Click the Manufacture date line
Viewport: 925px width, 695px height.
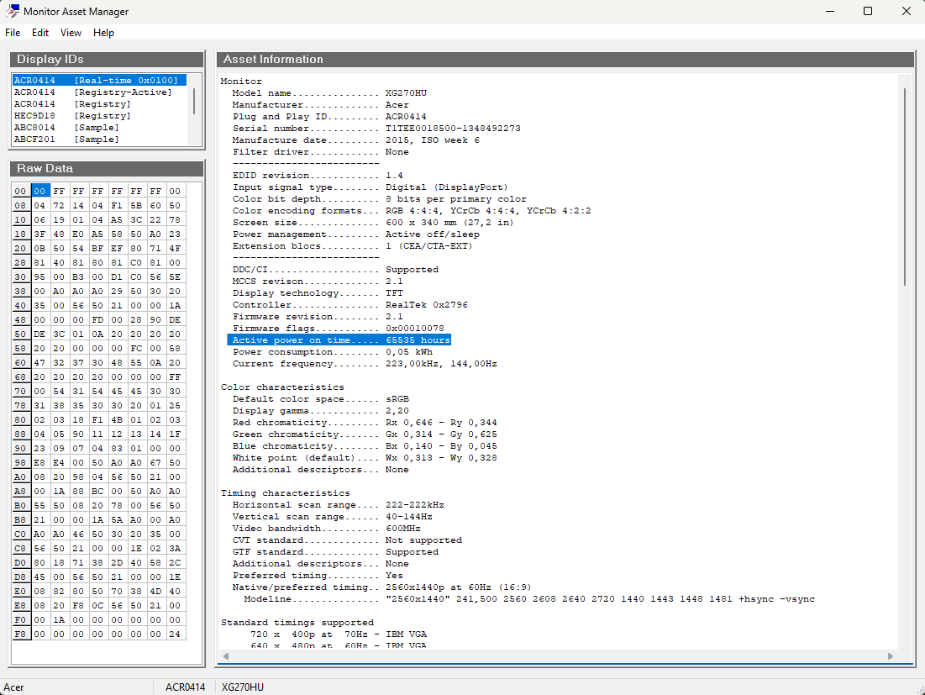(355, 140)
